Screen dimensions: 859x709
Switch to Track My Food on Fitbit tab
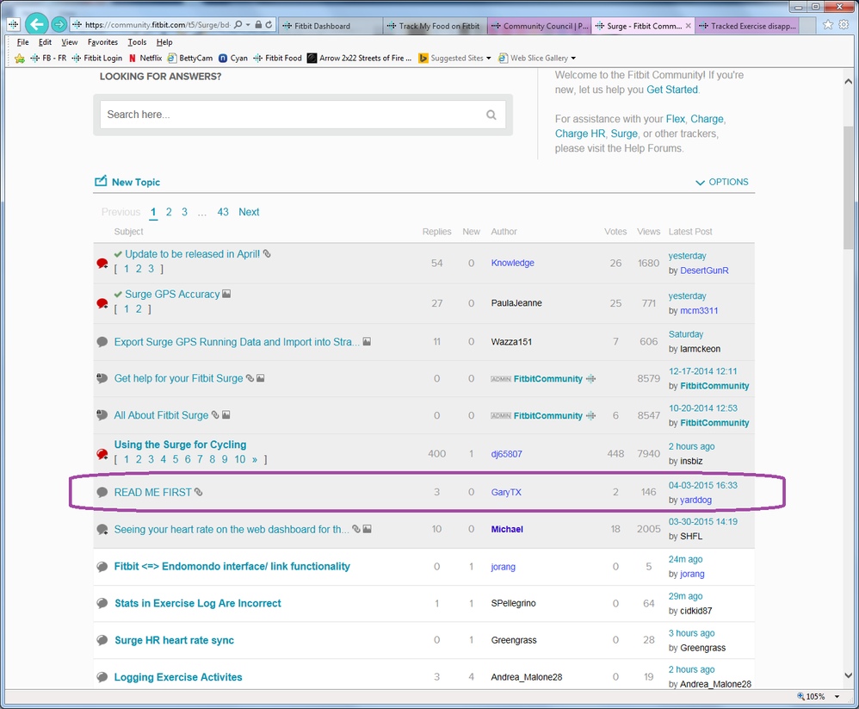[435, 26]
